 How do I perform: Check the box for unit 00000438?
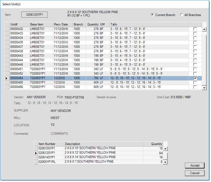click(195, 51)
